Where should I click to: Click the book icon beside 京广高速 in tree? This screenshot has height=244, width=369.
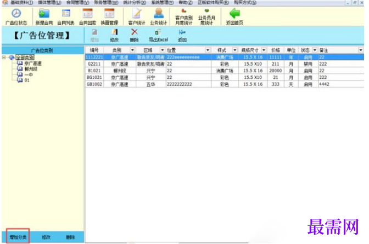pyautogui.click(x=20, y=64)
